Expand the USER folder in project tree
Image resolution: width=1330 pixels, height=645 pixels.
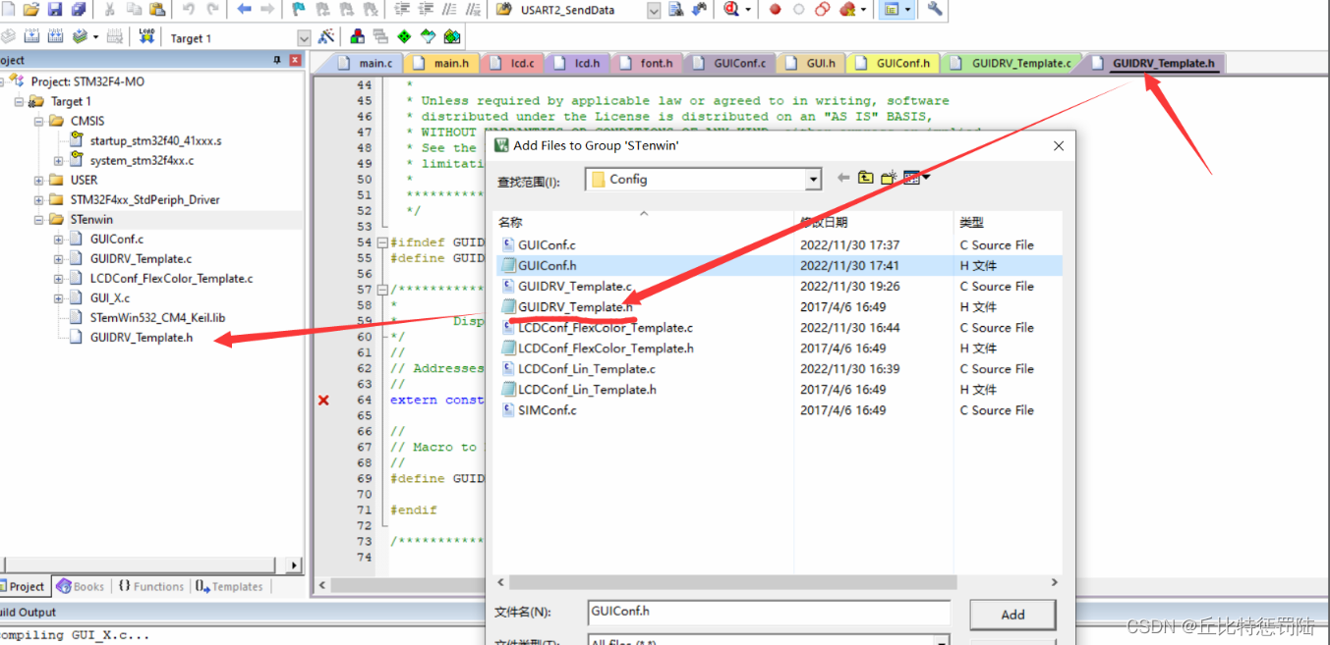(39, 181)
